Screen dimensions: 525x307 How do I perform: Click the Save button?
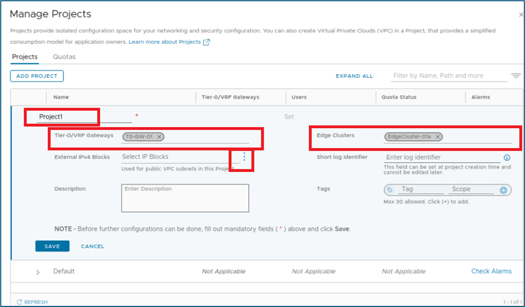tap(52, 246)
